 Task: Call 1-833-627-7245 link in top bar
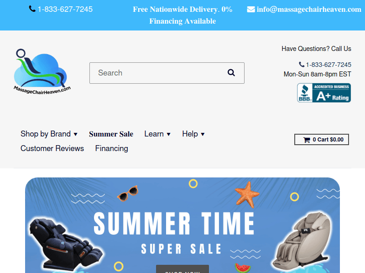(65, 9)
